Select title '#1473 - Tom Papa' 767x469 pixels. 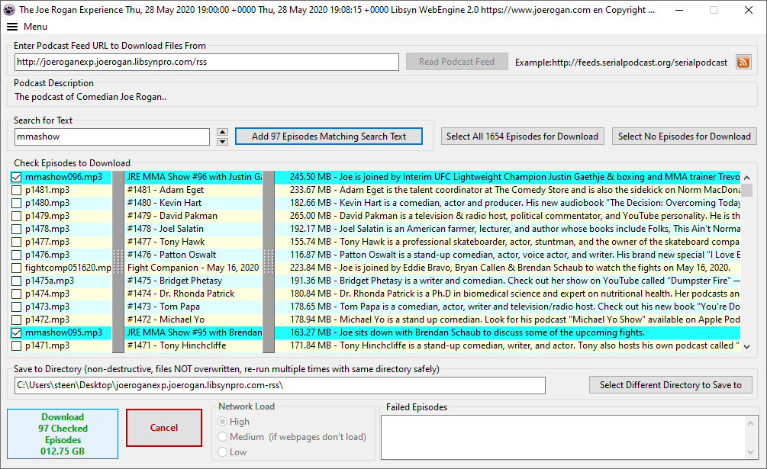(x=163, y=307)
